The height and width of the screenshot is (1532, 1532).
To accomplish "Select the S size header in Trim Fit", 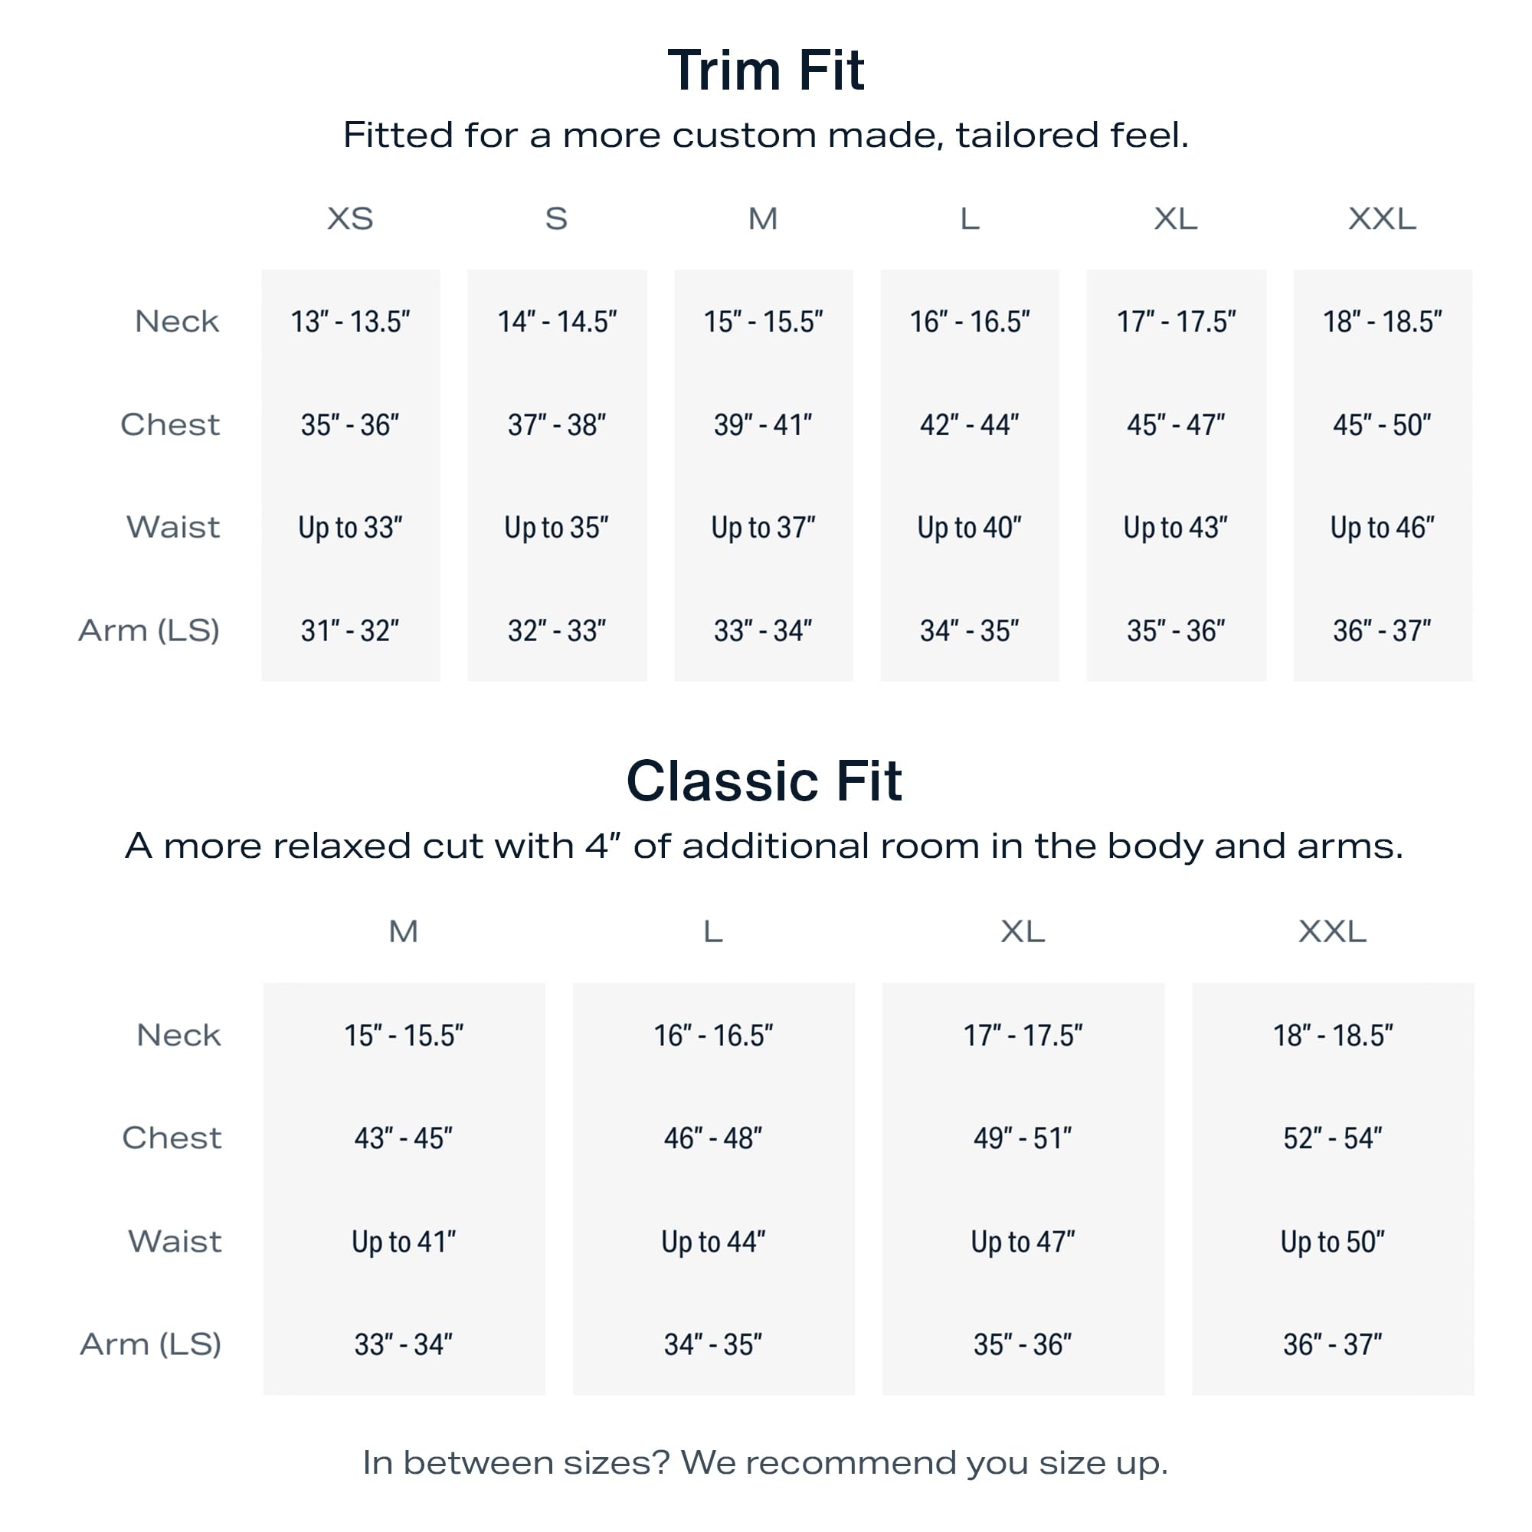I will pos(556,219).
